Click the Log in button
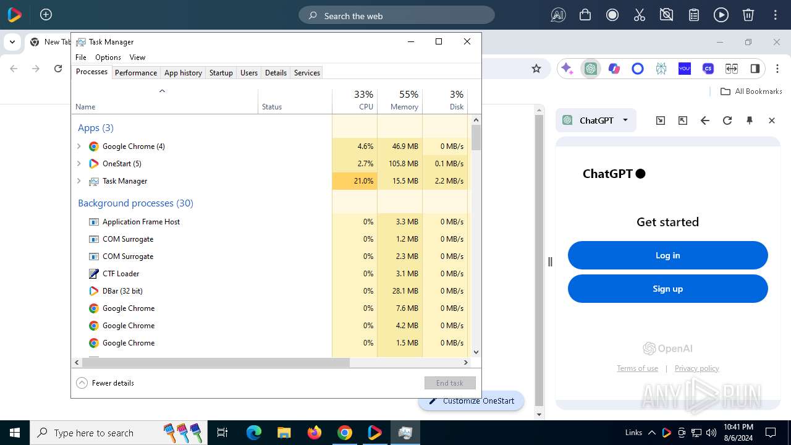Screen dimensions: 791x445 coord(667,255)
